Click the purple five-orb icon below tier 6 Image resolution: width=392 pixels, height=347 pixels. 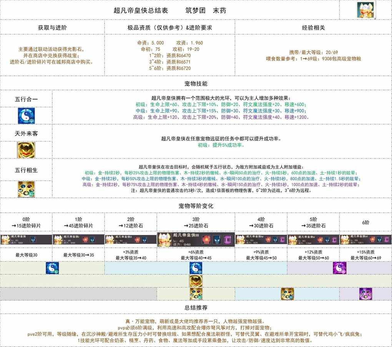coord(365,294)
